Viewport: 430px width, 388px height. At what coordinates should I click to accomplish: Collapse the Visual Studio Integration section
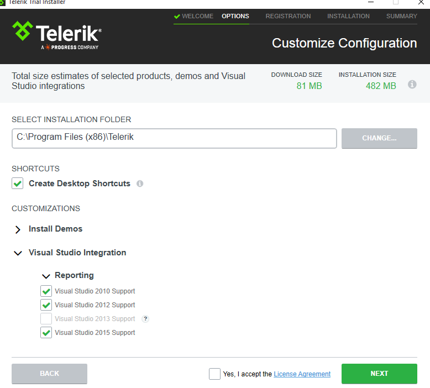[18, 253]
